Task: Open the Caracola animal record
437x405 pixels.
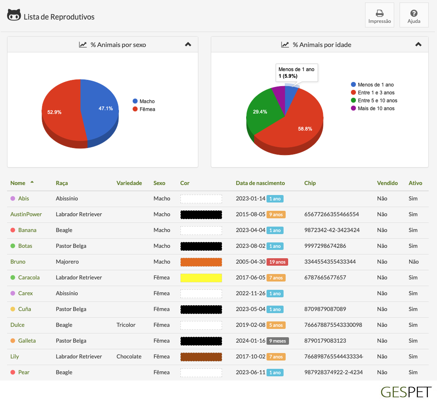Action: tap(29, 277)
